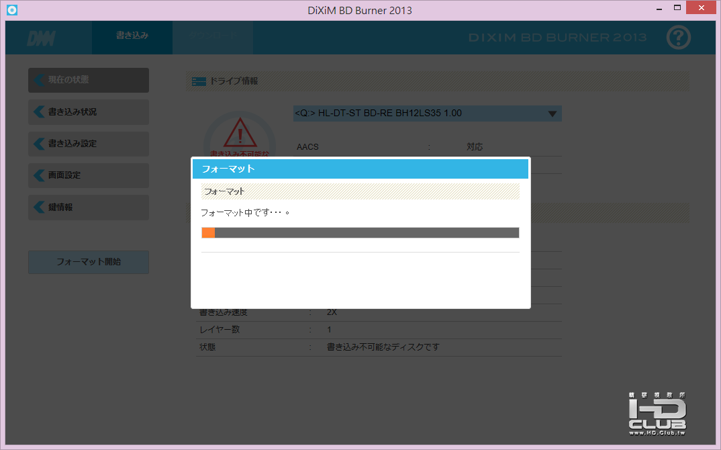721x450 pixels.
Task: Click the 書き込み不可能なディスクです status text
Action: pyautogui.click(x=383, y=347)
